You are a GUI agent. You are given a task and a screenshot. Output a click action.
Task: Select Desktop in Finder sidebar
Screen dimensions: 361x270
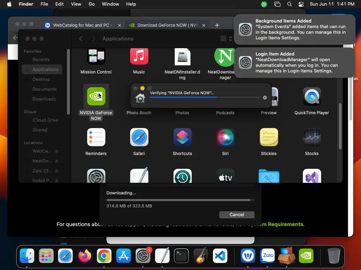42,79
